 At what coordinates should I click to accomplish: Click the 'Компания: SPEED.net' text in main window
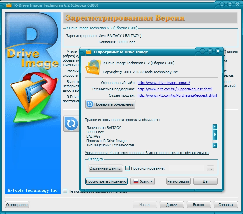click(x=117, y=42)
